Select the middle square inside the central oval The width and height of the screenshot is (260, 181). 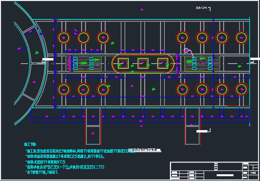pos(143,63)
